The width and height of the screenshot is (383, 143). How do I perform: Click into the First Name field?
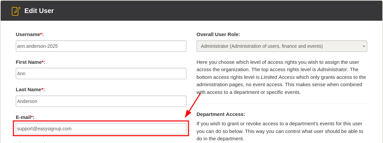(x=101, y=74)
